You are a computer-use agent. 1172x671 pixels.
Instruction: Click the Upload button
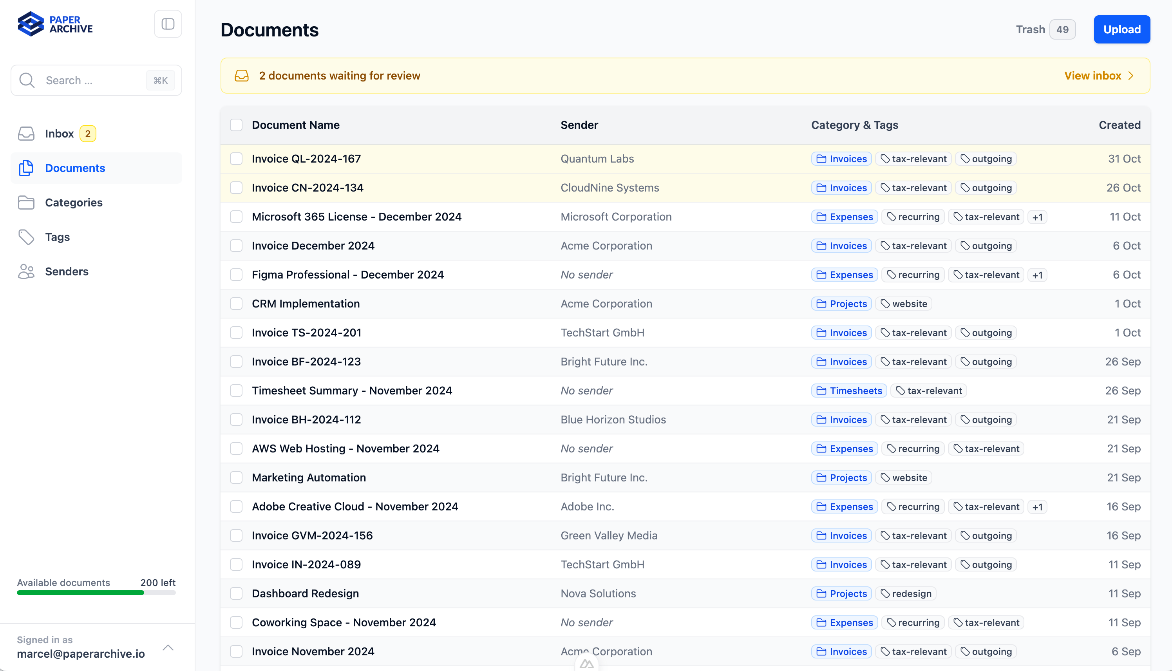1122,29
